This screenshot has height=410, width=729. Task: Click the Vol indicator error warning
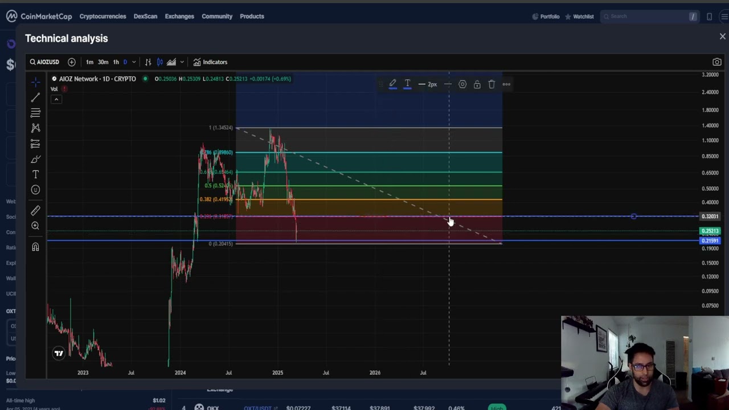[x=64, y=89]
